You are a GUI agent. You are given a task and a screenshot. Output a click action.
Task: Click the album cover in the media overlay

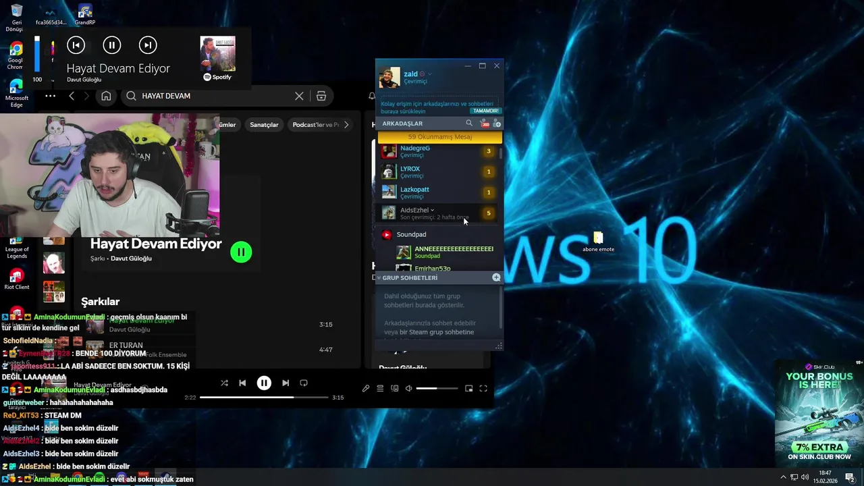click(217, 54)
